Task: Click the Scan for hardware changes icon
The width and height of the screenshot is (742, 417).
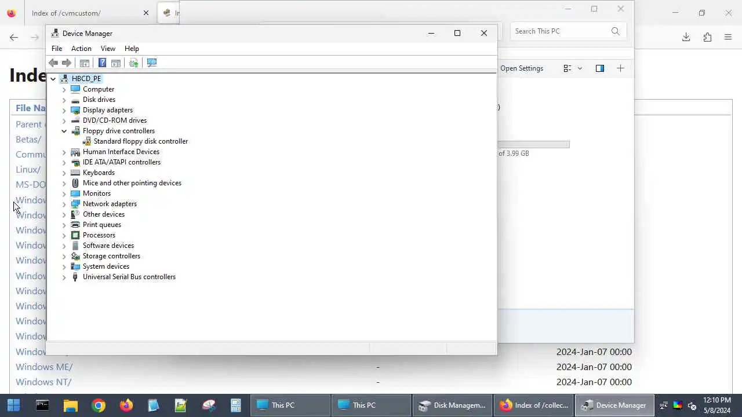Action: pyautogui.click(x=152, y=63)
